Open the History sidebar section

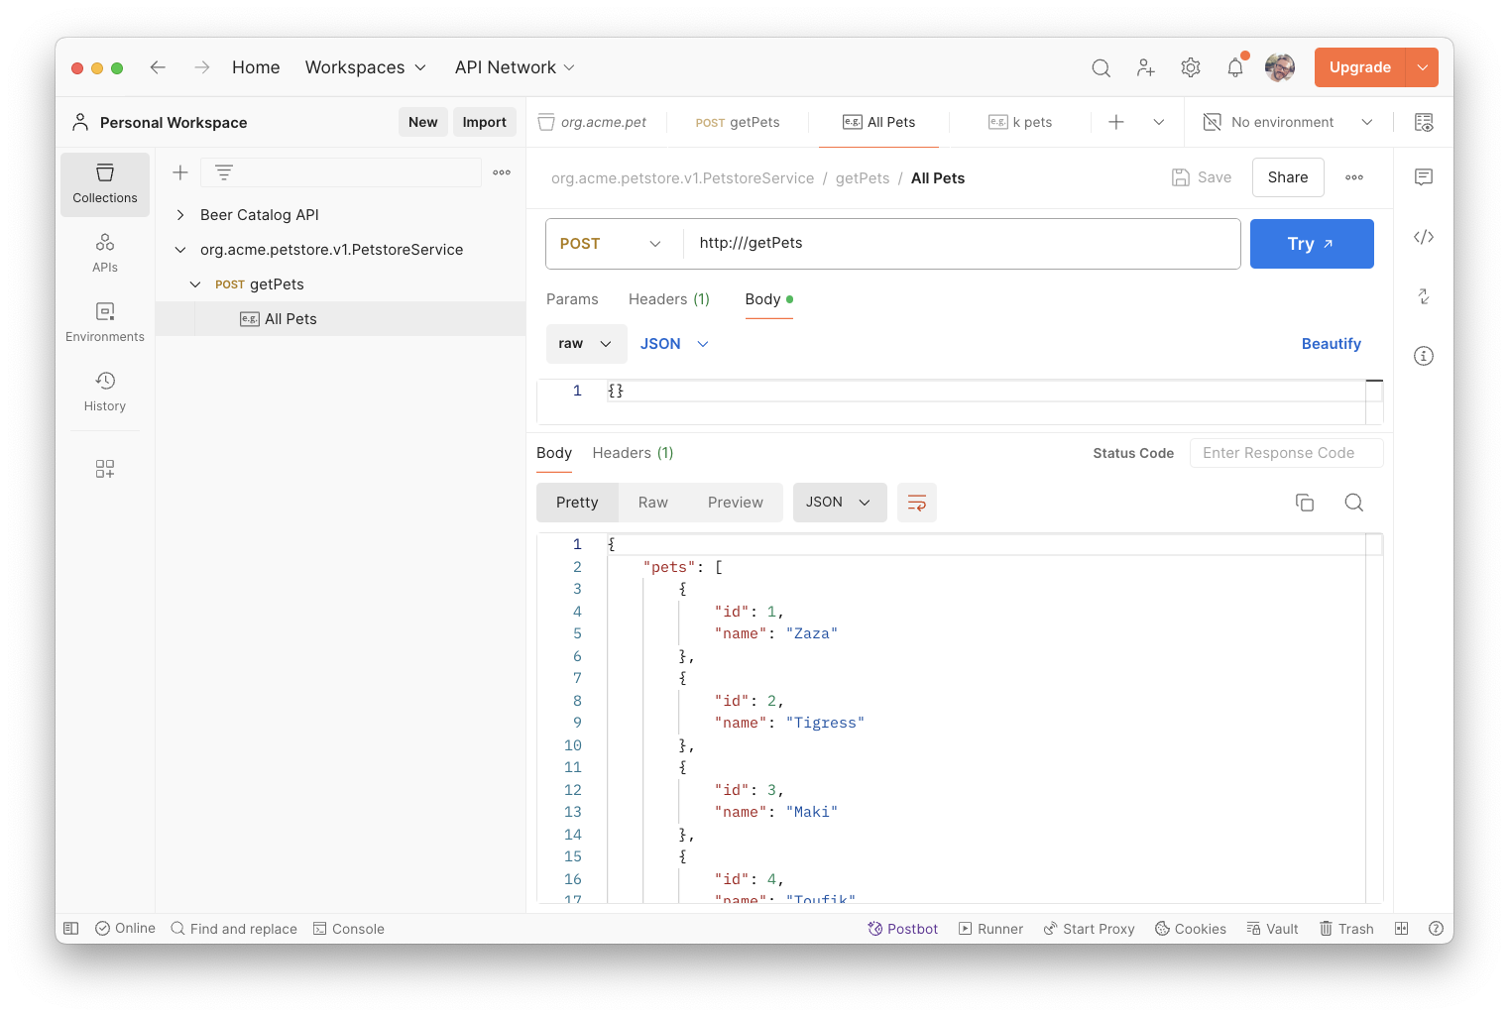[x=105, y=392]
